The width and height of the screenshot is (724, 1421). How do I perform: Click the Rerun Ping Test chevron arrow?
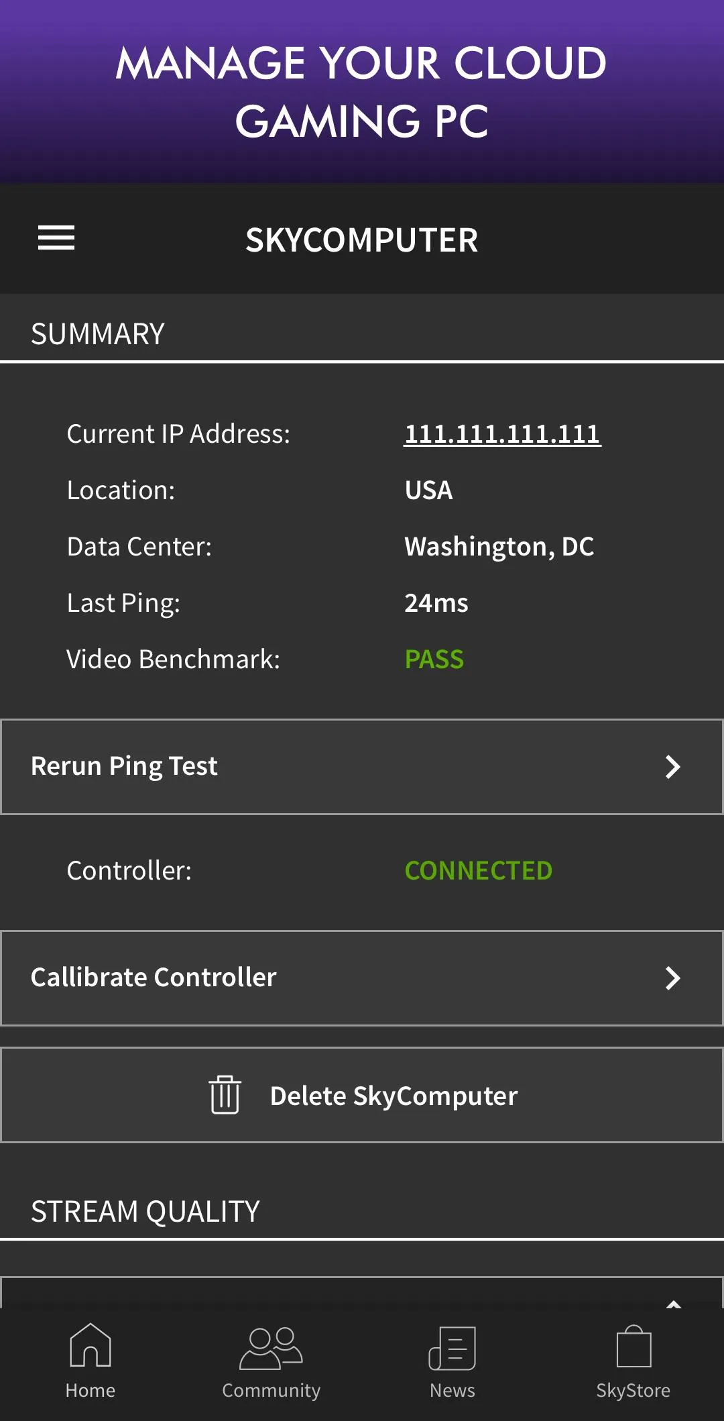(x=673, y=767)
